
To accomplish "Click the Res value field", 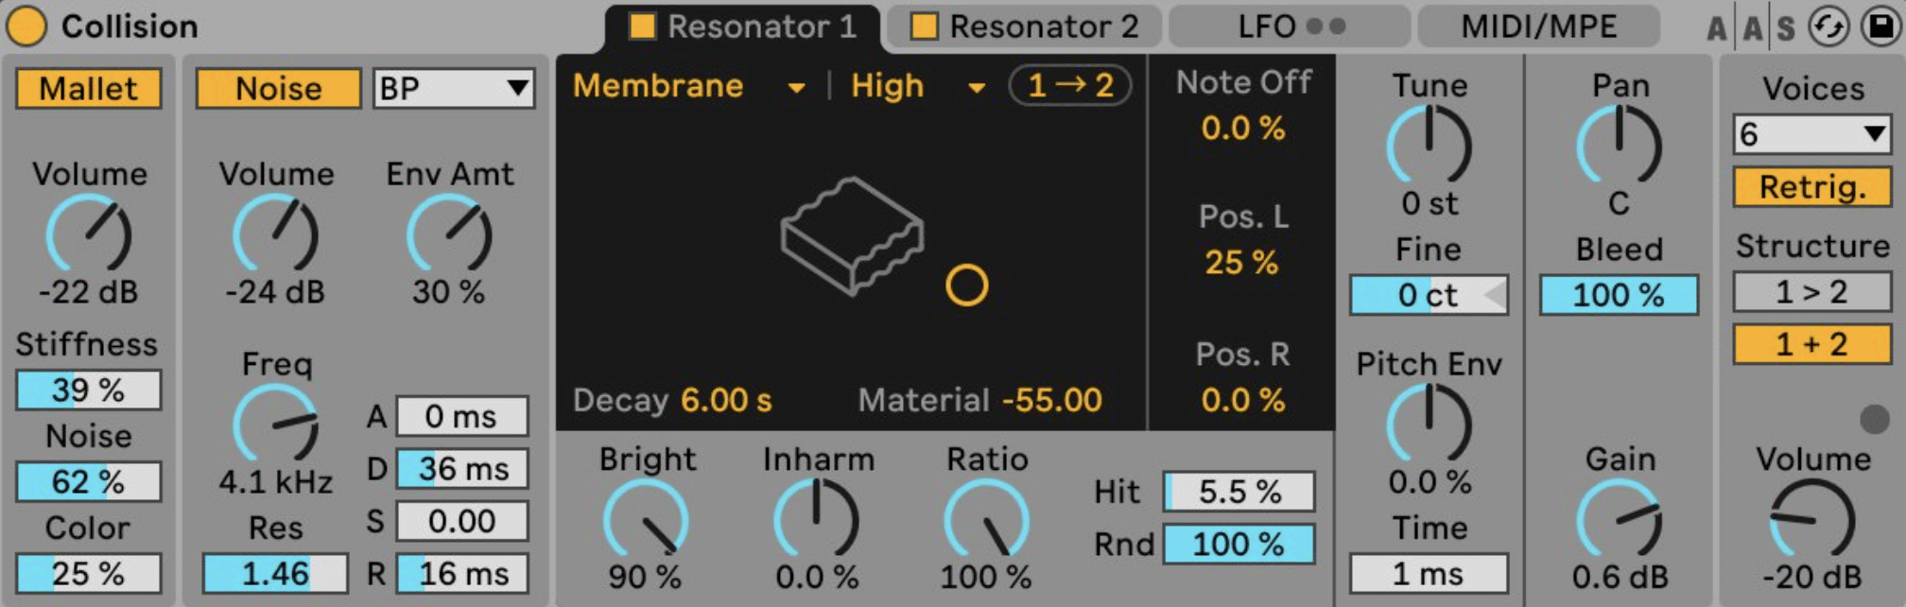I will tap(275, 573).
